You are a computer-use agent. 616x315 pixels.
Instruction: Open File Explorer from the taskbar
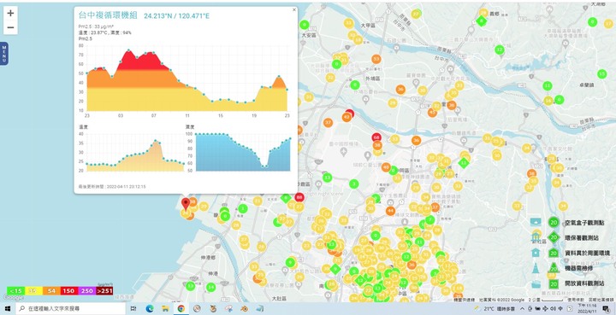pos(165,309)
